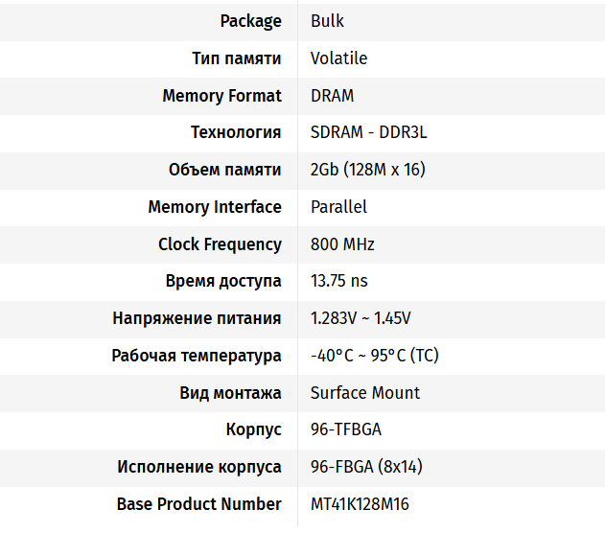Select the "-40°C ~ 95°C (TC)" temperature value
This screenshot has width=605, height=533.
(374, 356)
